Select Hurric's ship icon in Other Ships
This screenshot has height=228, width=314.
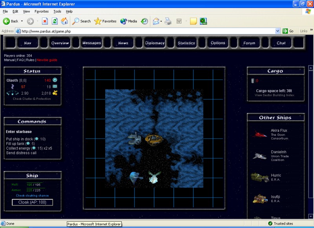tap(259, 177)
